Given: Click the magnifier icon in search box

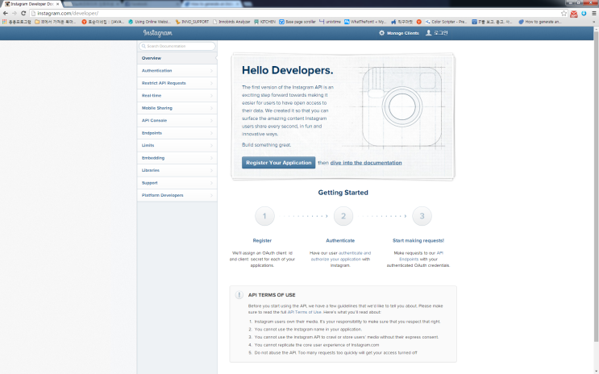Looking at the screenshot, I should pos(144,46).
